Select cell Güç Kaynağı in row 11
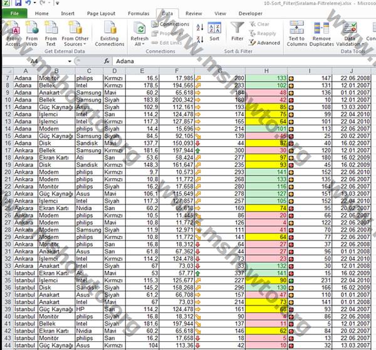This screenshot has height=350, width=376. click(x=56, y=107)
